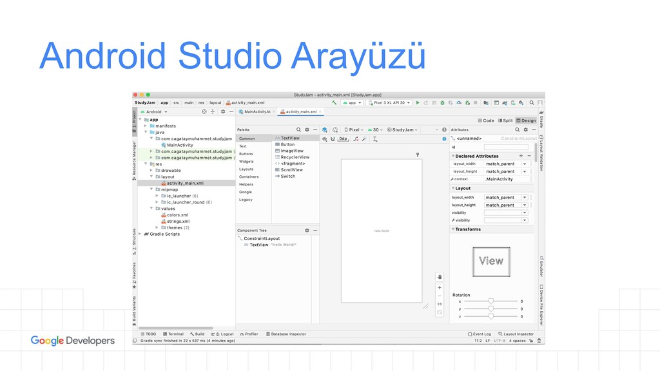660x371 pixels.
Task: Open the Event Log button
Action: coord(480,334)
